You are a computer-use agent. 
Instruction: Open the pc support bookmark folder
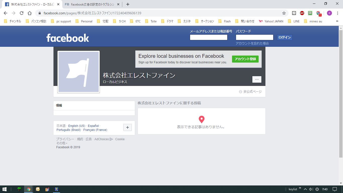coord(61,21)
